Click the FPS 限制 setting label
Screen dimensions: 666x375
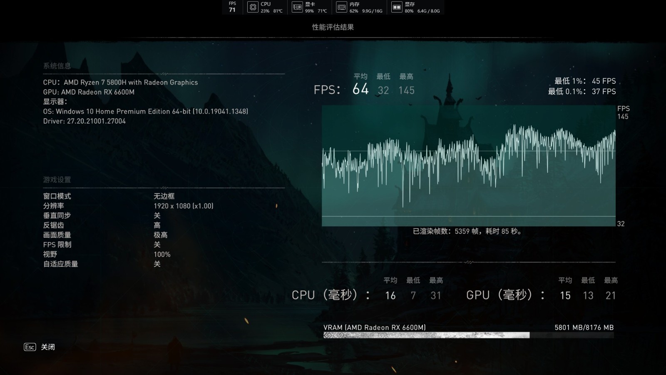(57, 245)
